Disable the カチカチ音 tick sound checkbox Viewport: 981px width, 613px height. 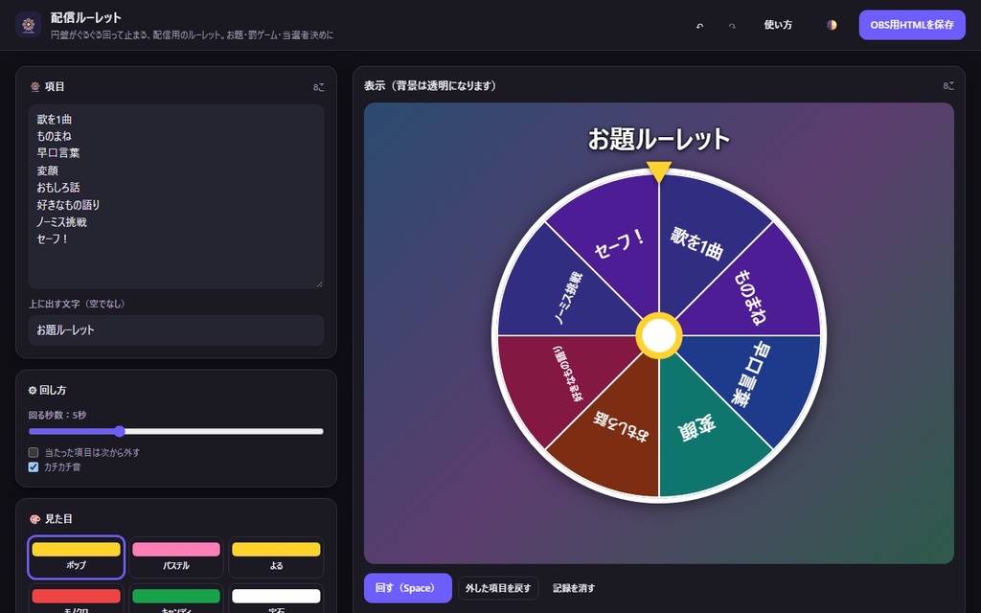(x=34, y=467)
